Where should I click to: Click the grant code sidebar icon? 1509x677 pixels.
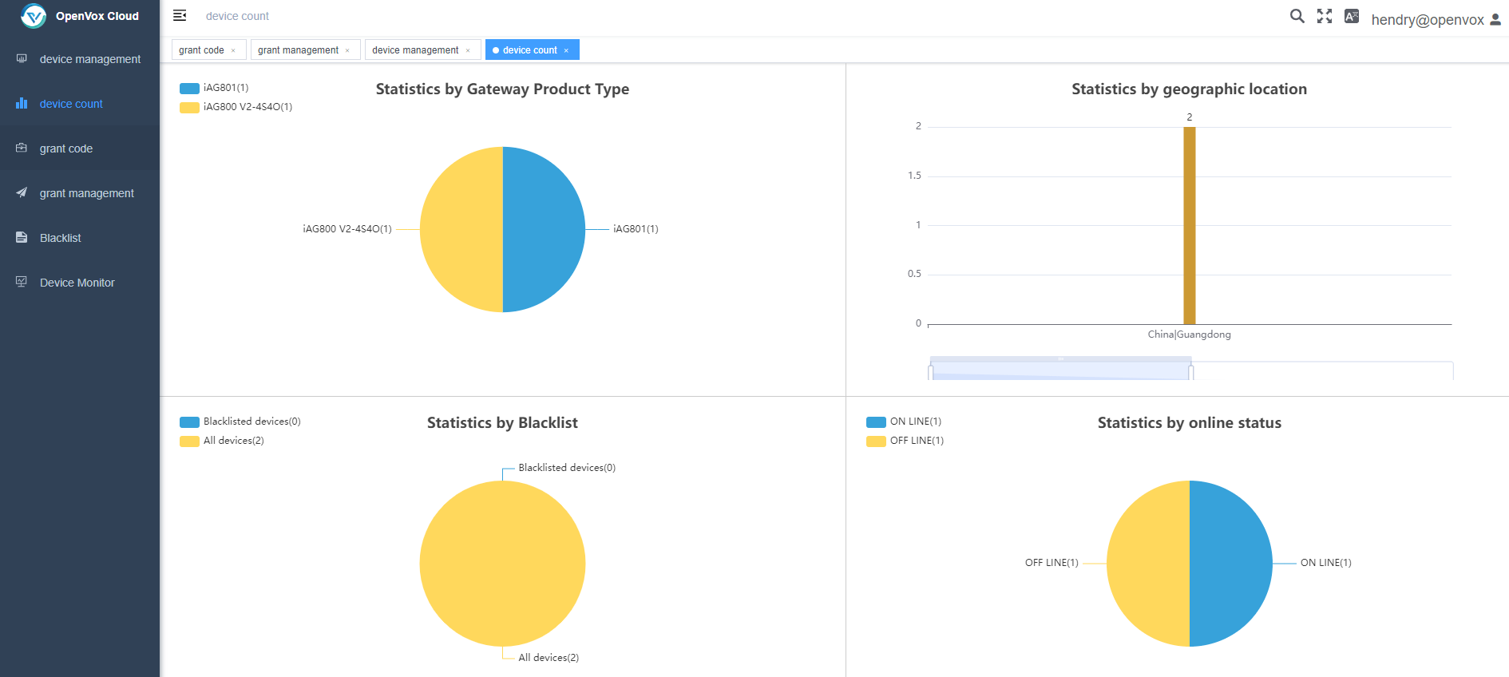(22, 148)
